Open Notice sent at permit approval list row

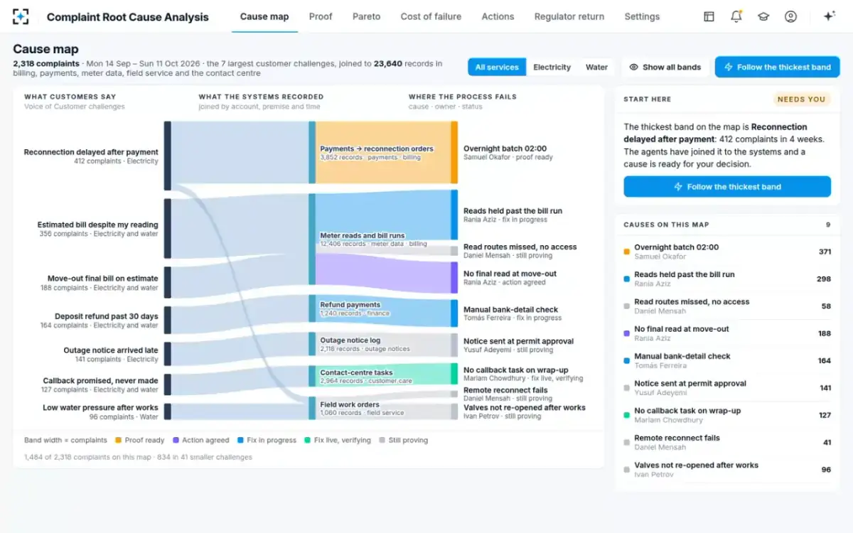[727, 388]
